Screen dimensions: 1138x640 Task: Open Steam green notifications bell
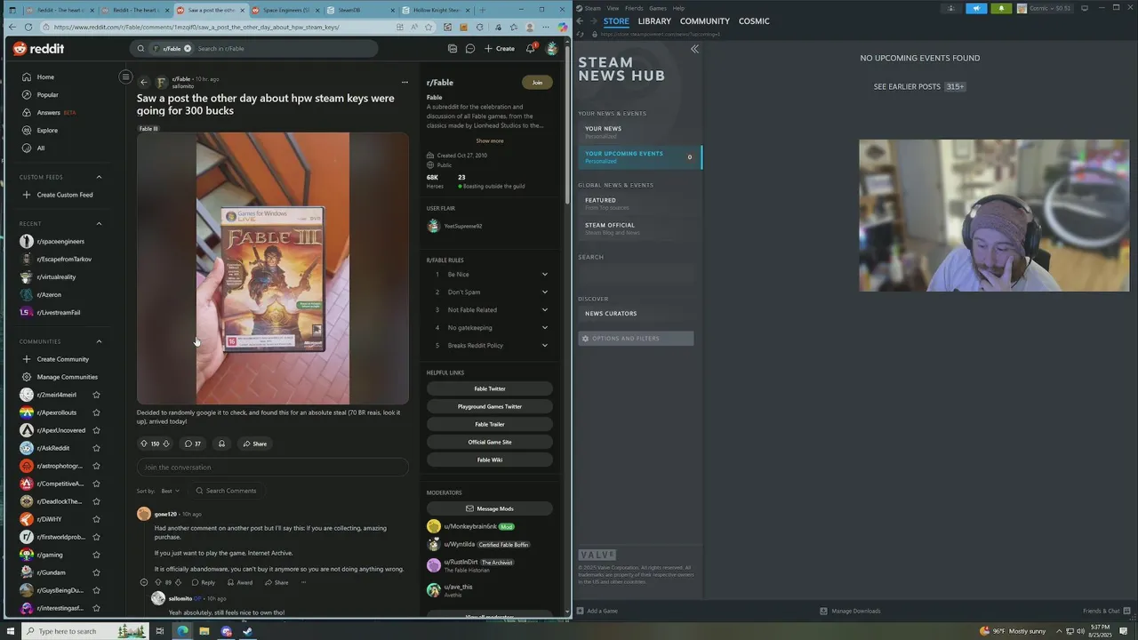click(x=1001, y=8)
